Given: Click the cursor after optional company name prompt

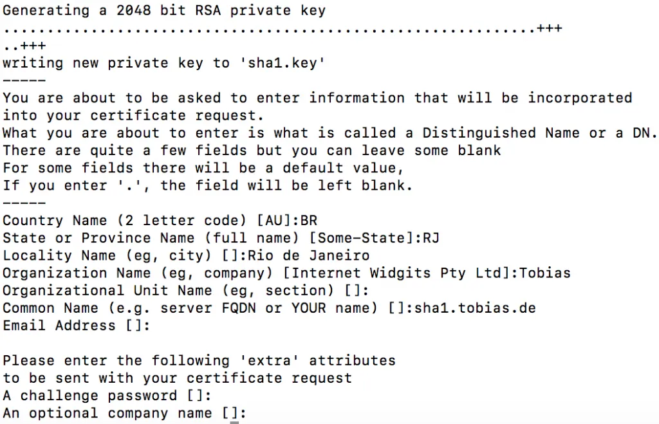Looking at the screenshot, I should click(234, 414).
